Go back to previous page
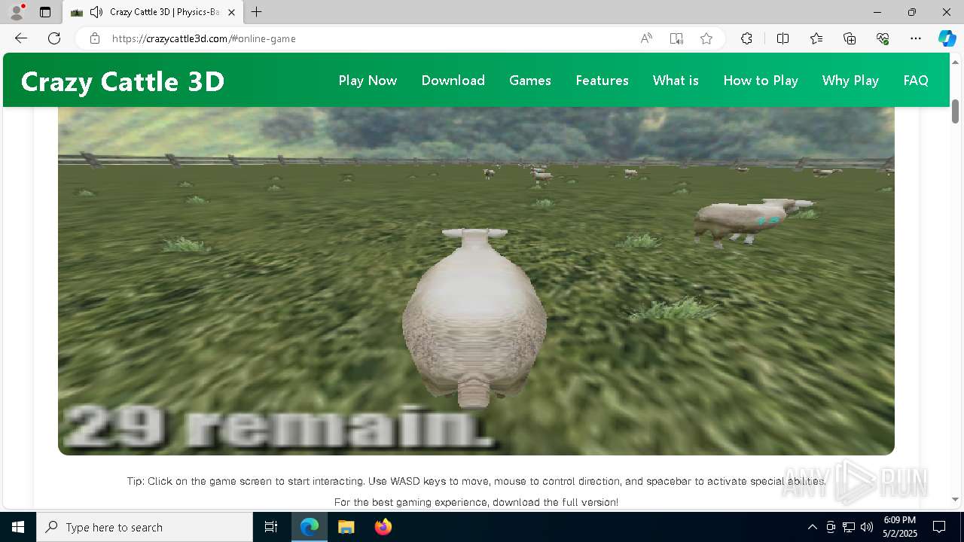964x542 pixels. click(21, 38)
